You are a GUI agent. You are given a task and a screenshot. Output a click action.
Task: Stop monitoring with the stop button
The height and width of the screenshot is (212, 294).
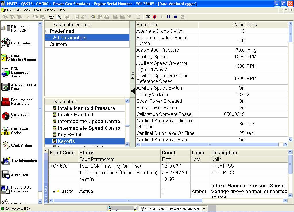click(175, 17)
